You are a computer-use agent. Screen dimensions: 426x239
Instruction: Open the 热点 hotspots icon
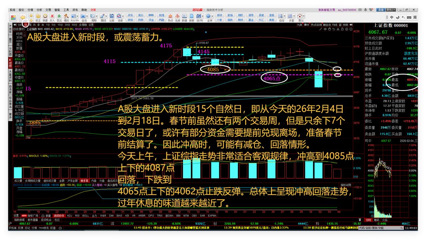tap(170, 15)
